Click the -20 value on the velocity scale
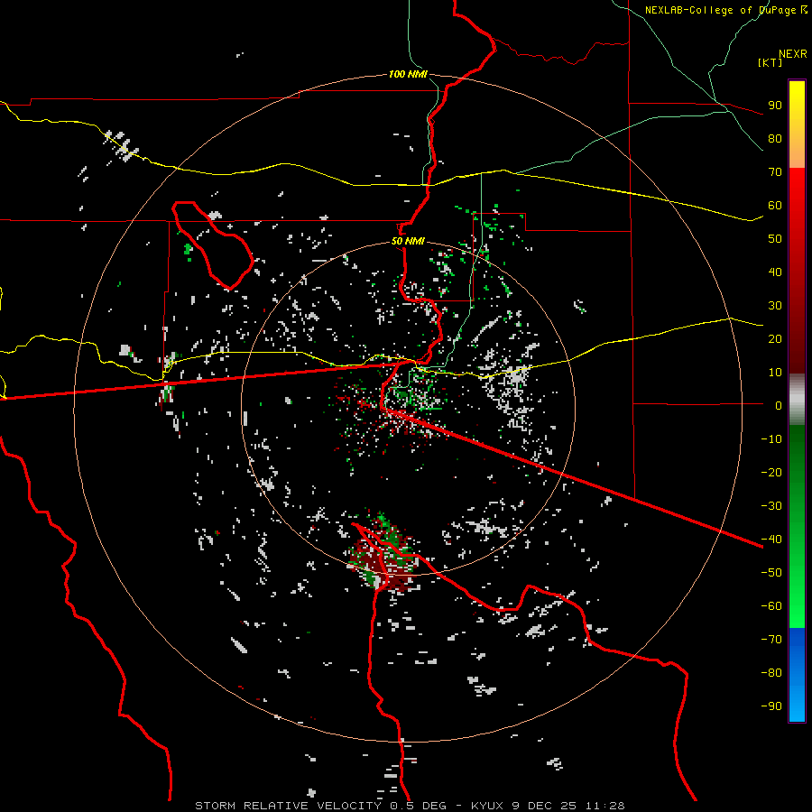812x812 pixels. 771,472
